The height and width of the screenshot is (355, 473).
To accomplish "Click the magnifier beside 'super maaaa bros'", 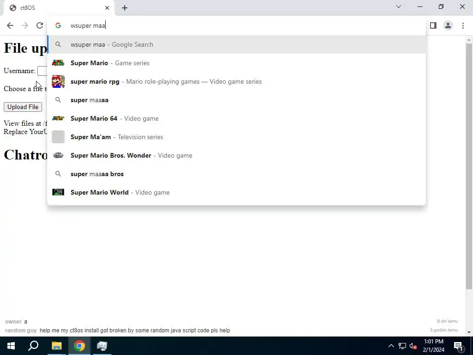I will 58,174.
